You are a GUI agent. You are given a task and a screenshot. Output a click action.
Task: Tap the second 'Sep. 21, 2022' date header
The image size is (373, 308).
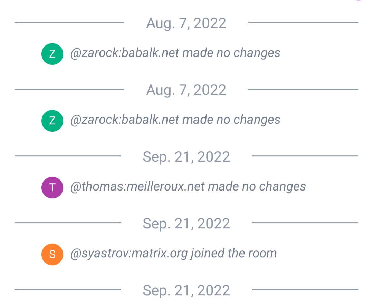[186, 223]
